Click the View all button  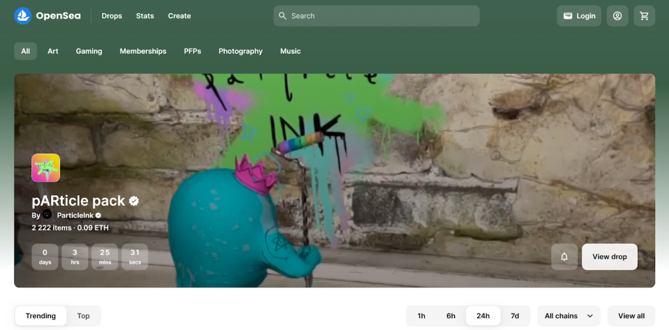(x=632, y=316)
